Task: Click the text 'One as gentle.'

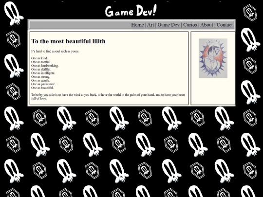Action: pos(40,80)
